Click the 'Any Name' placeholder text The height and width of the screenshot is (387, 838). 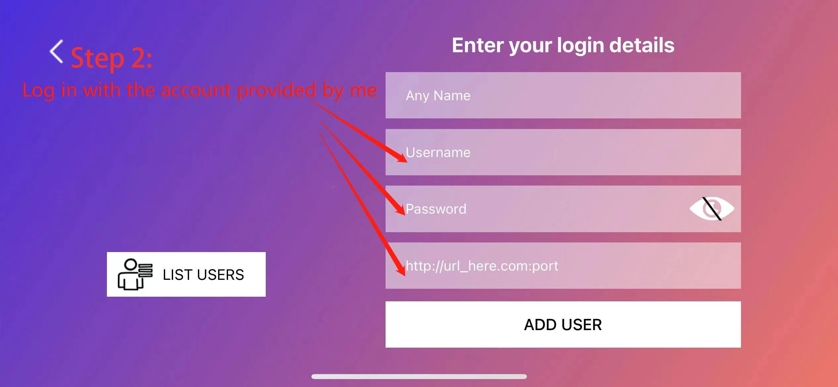[438, 96]
